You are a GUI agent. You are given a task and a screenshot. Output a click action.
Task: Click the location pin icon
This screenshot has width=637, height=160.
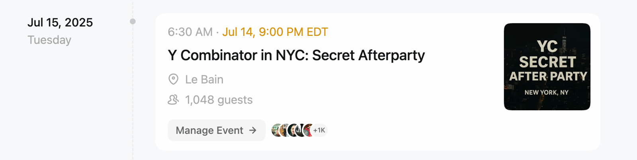[x=173, y=79]
